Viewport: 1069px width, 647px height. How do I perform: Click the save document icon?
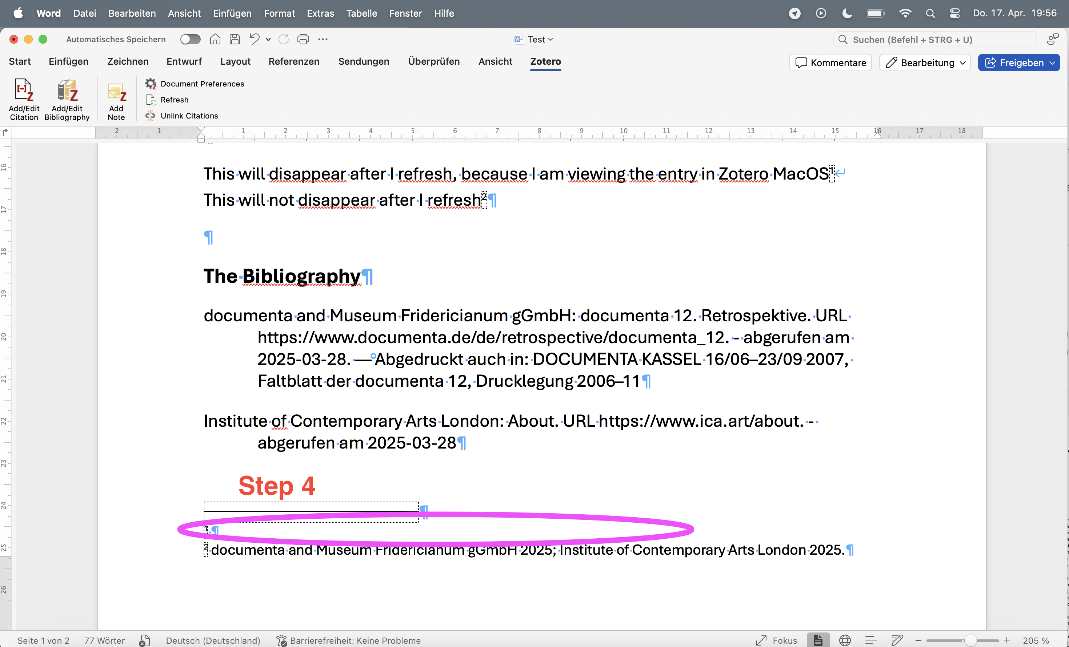tap(235, 40)
